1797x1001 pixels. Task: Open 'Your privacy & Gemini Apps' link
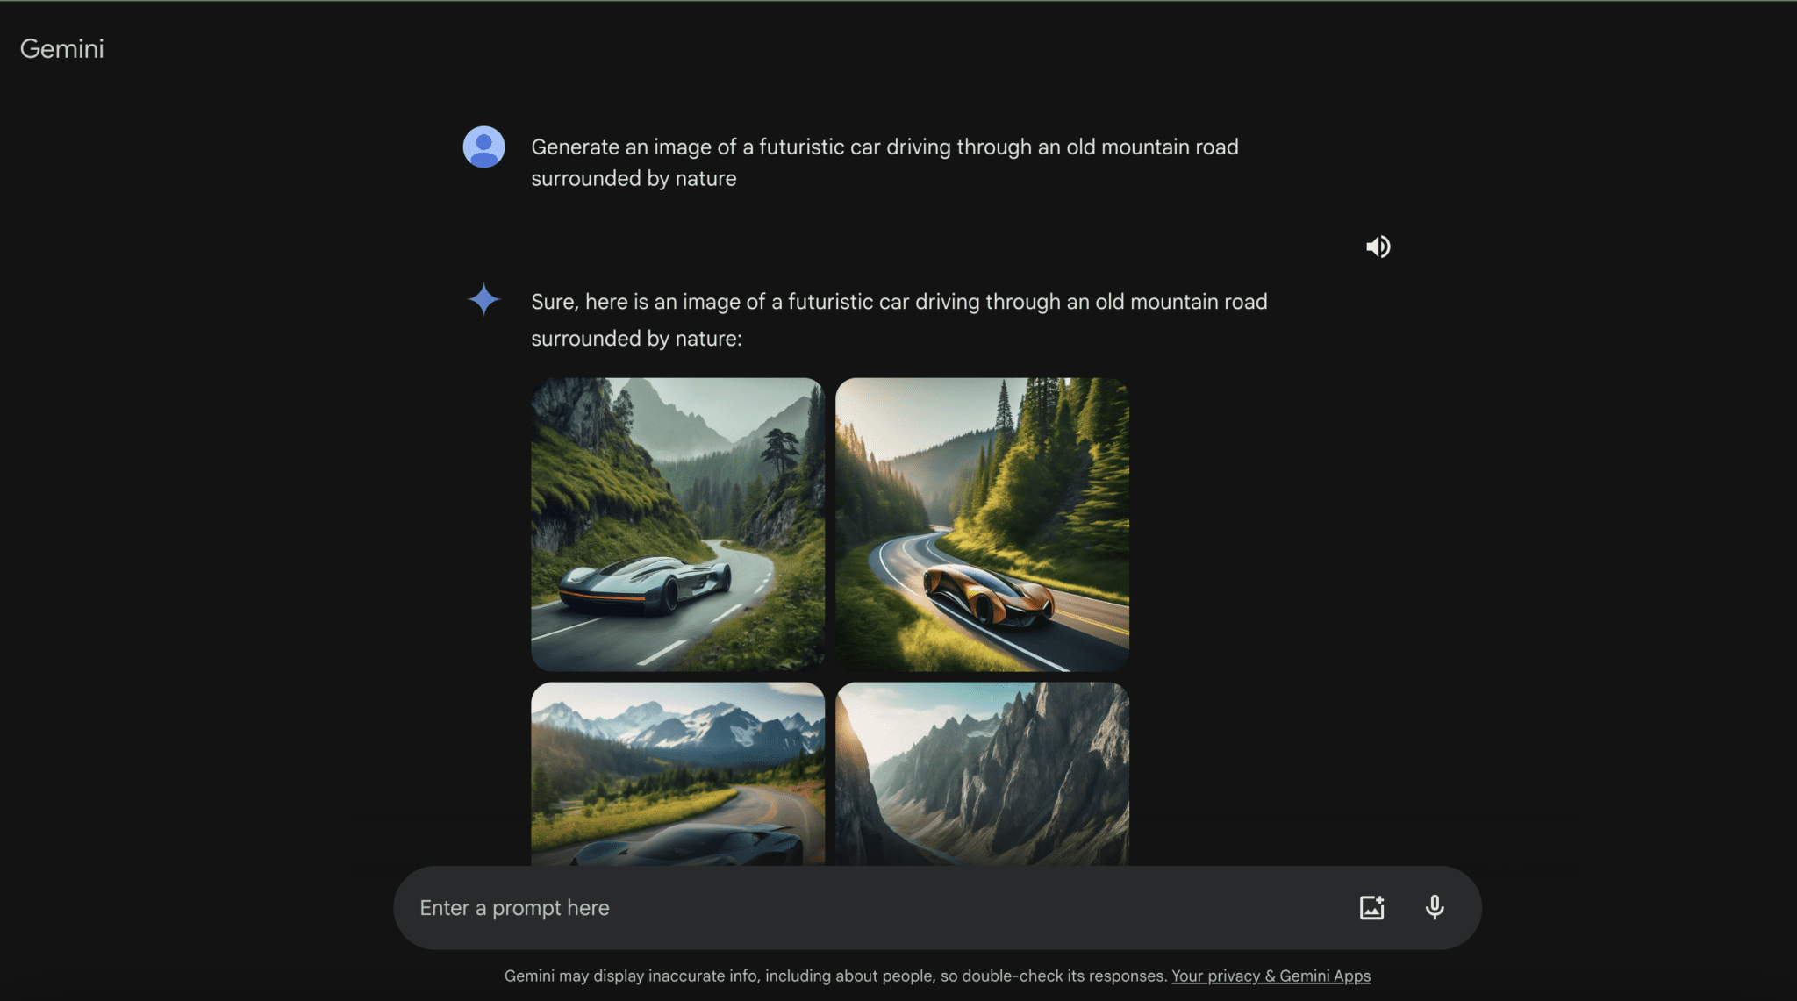[x=1271, y=976]
